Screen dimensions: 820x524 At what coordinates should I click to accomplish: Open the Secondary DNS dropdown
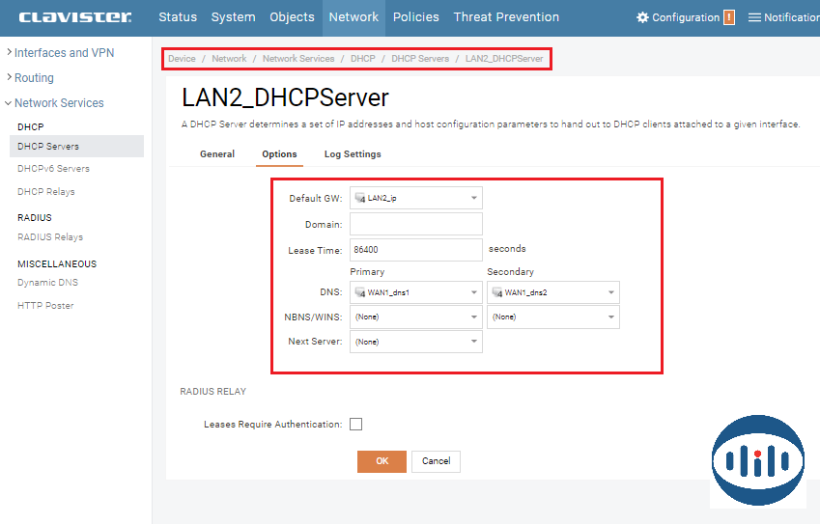coord(552,292)
